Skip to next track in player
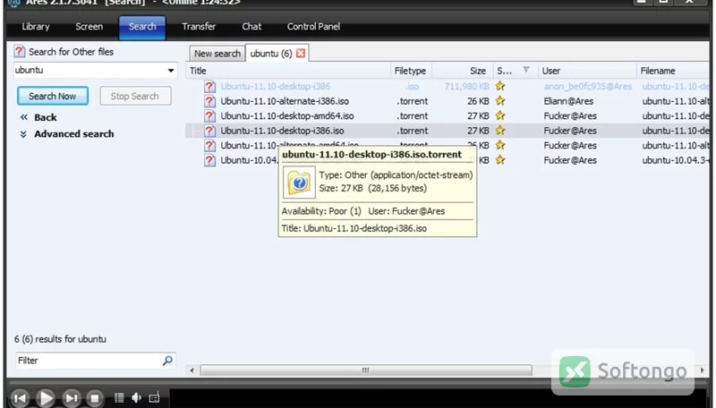The width and height of the screenshot is (716, 408). [71, 398]
